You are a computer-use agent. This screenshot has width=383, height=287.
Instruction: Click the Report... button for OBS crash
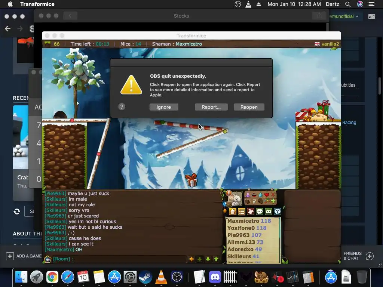(x=211, y=107)
